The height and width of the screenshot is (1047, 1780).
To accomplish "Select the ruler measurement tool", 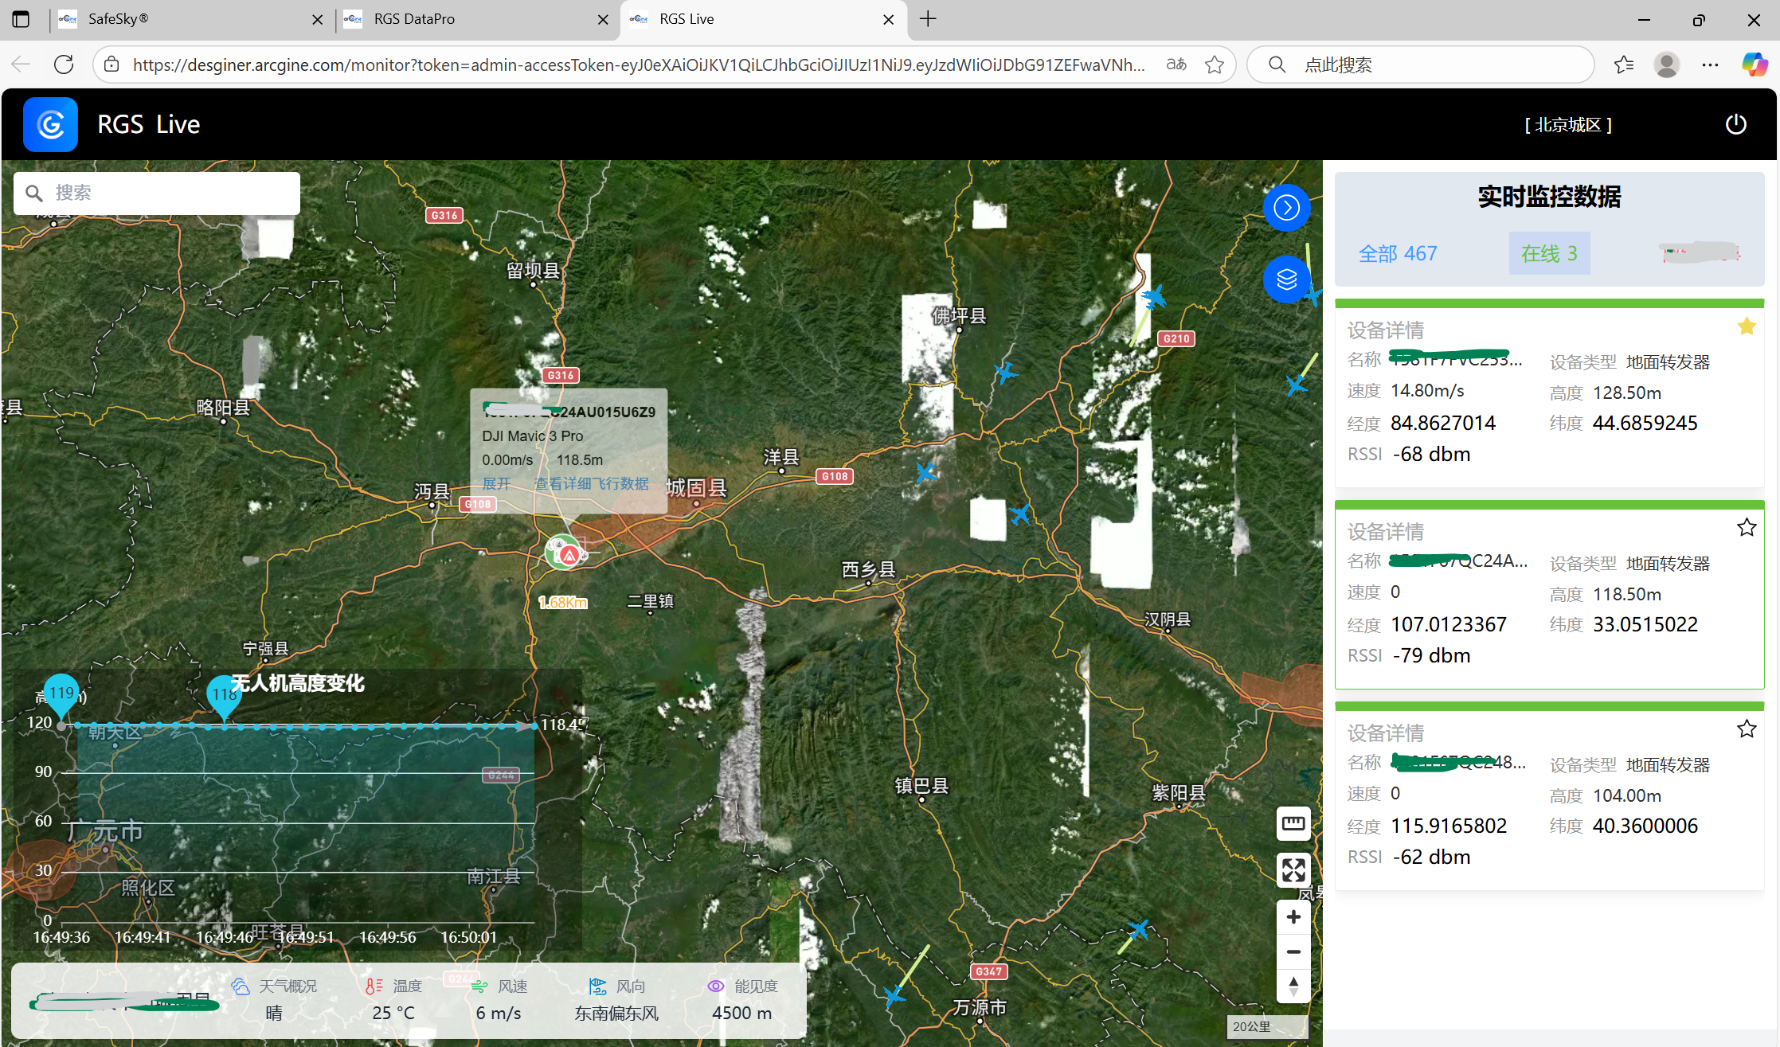I will point(1293,823).
